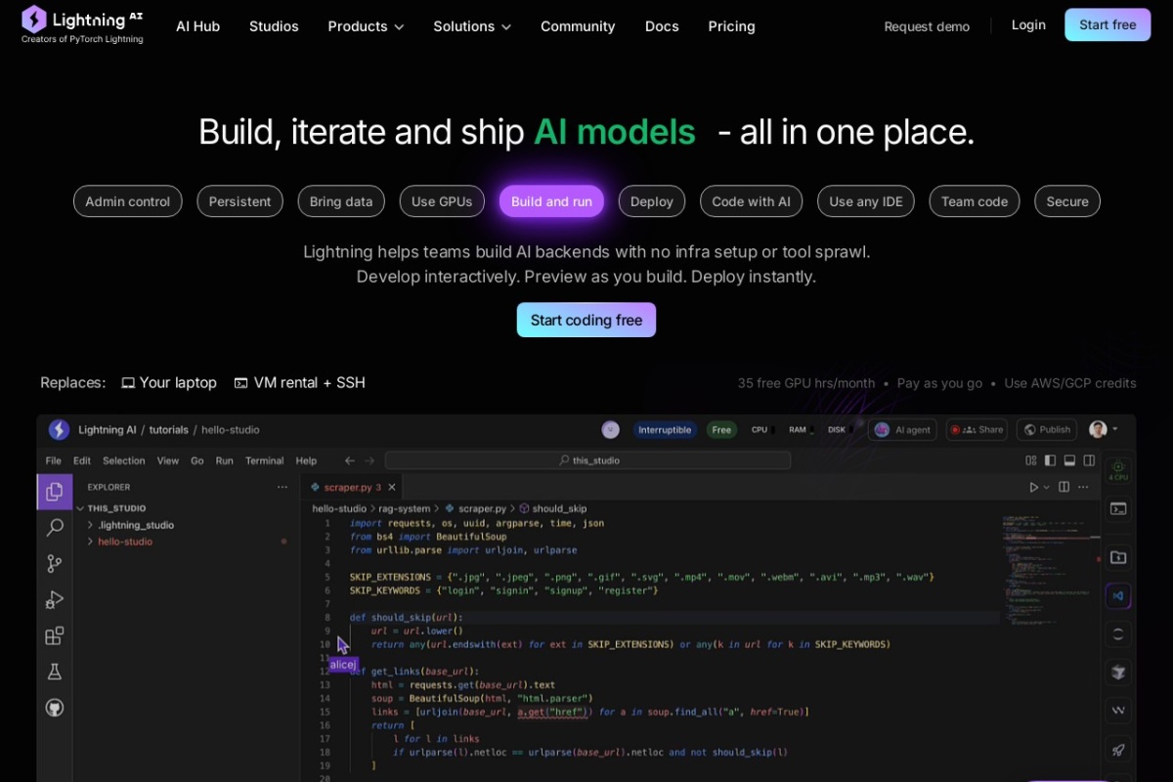1173x782 pixels.
Task: Open the Extensions view icon
Action: (55, 636)
